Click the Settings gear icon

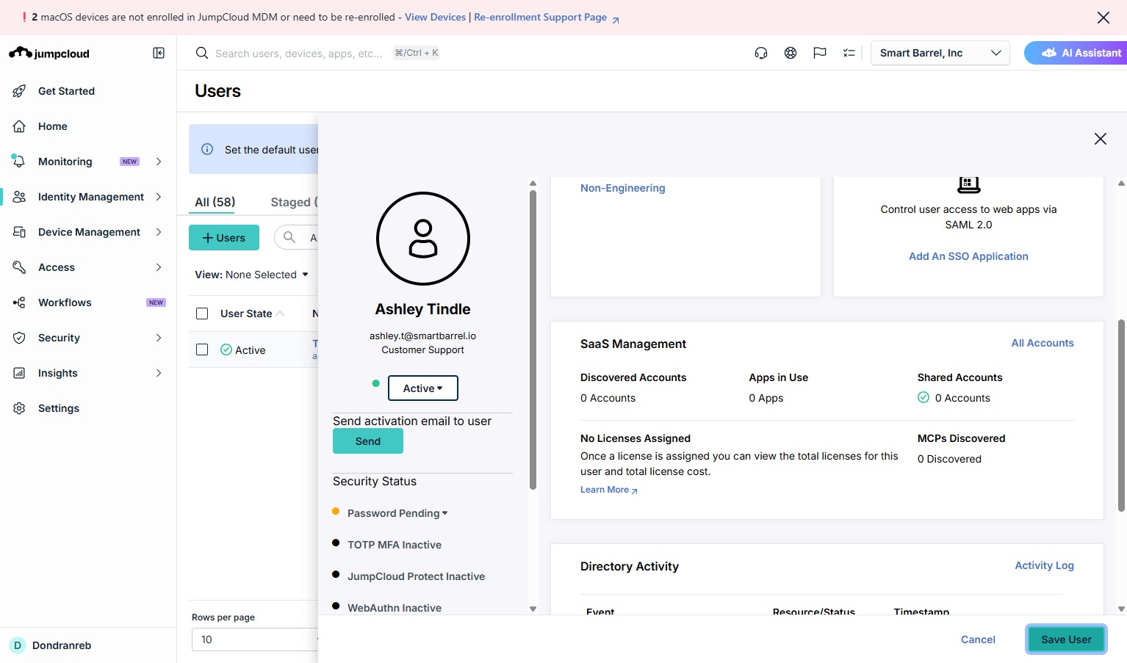click(x=20, y=408)
